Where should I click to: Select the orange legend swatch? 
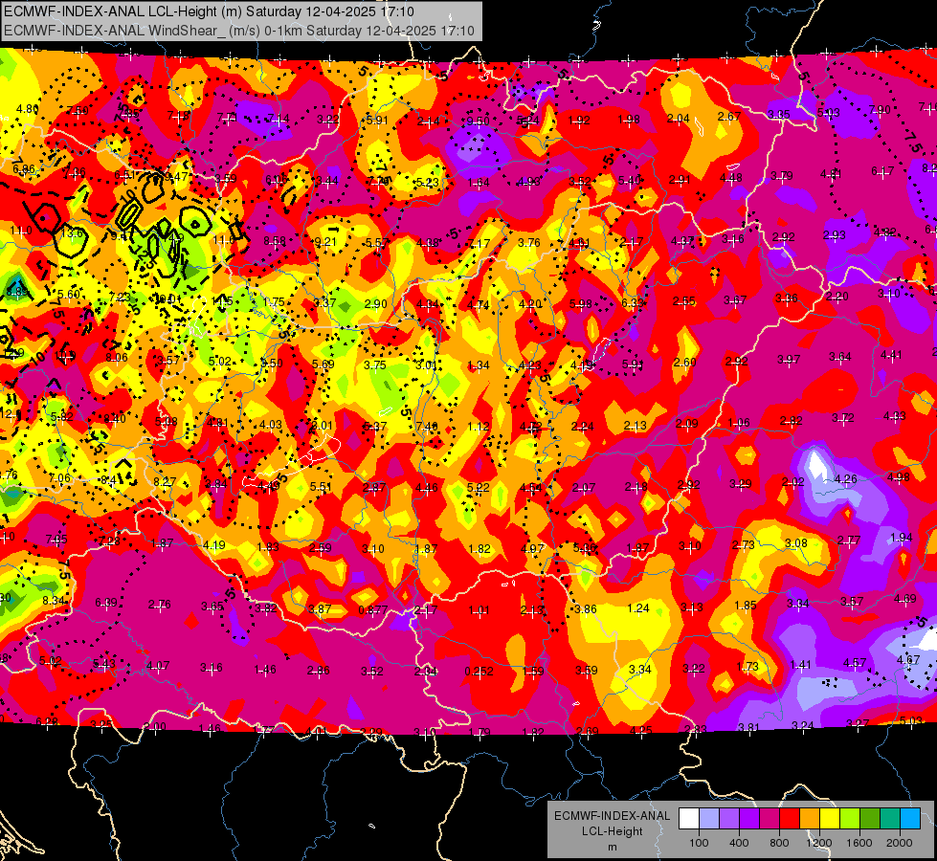point(810,819)
